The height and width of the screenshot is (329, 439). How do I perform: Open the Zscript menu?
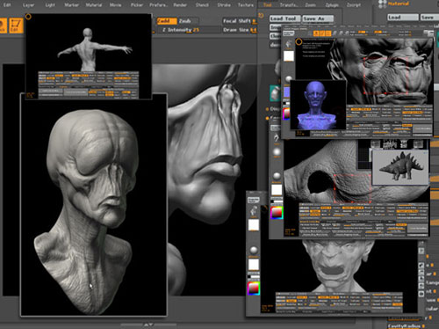click(x=354, y=5)
